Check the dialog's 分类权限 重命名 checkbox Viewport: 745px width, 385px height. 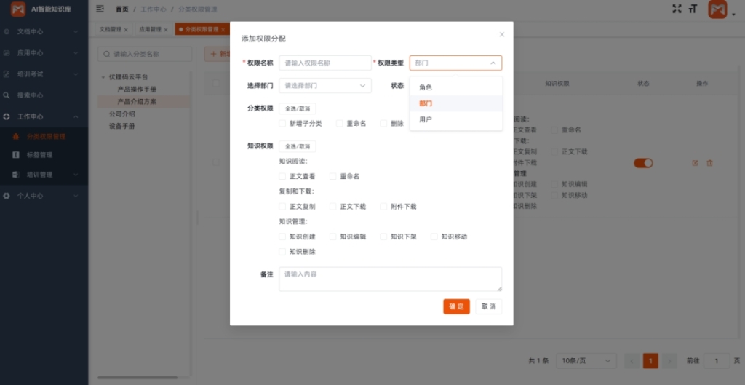(339, 124)
